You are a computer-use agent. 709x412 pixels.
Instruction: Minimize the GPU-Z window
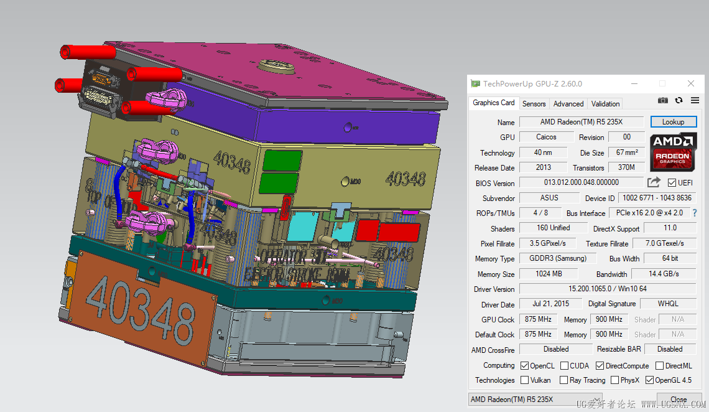click(x=634, y=83)
